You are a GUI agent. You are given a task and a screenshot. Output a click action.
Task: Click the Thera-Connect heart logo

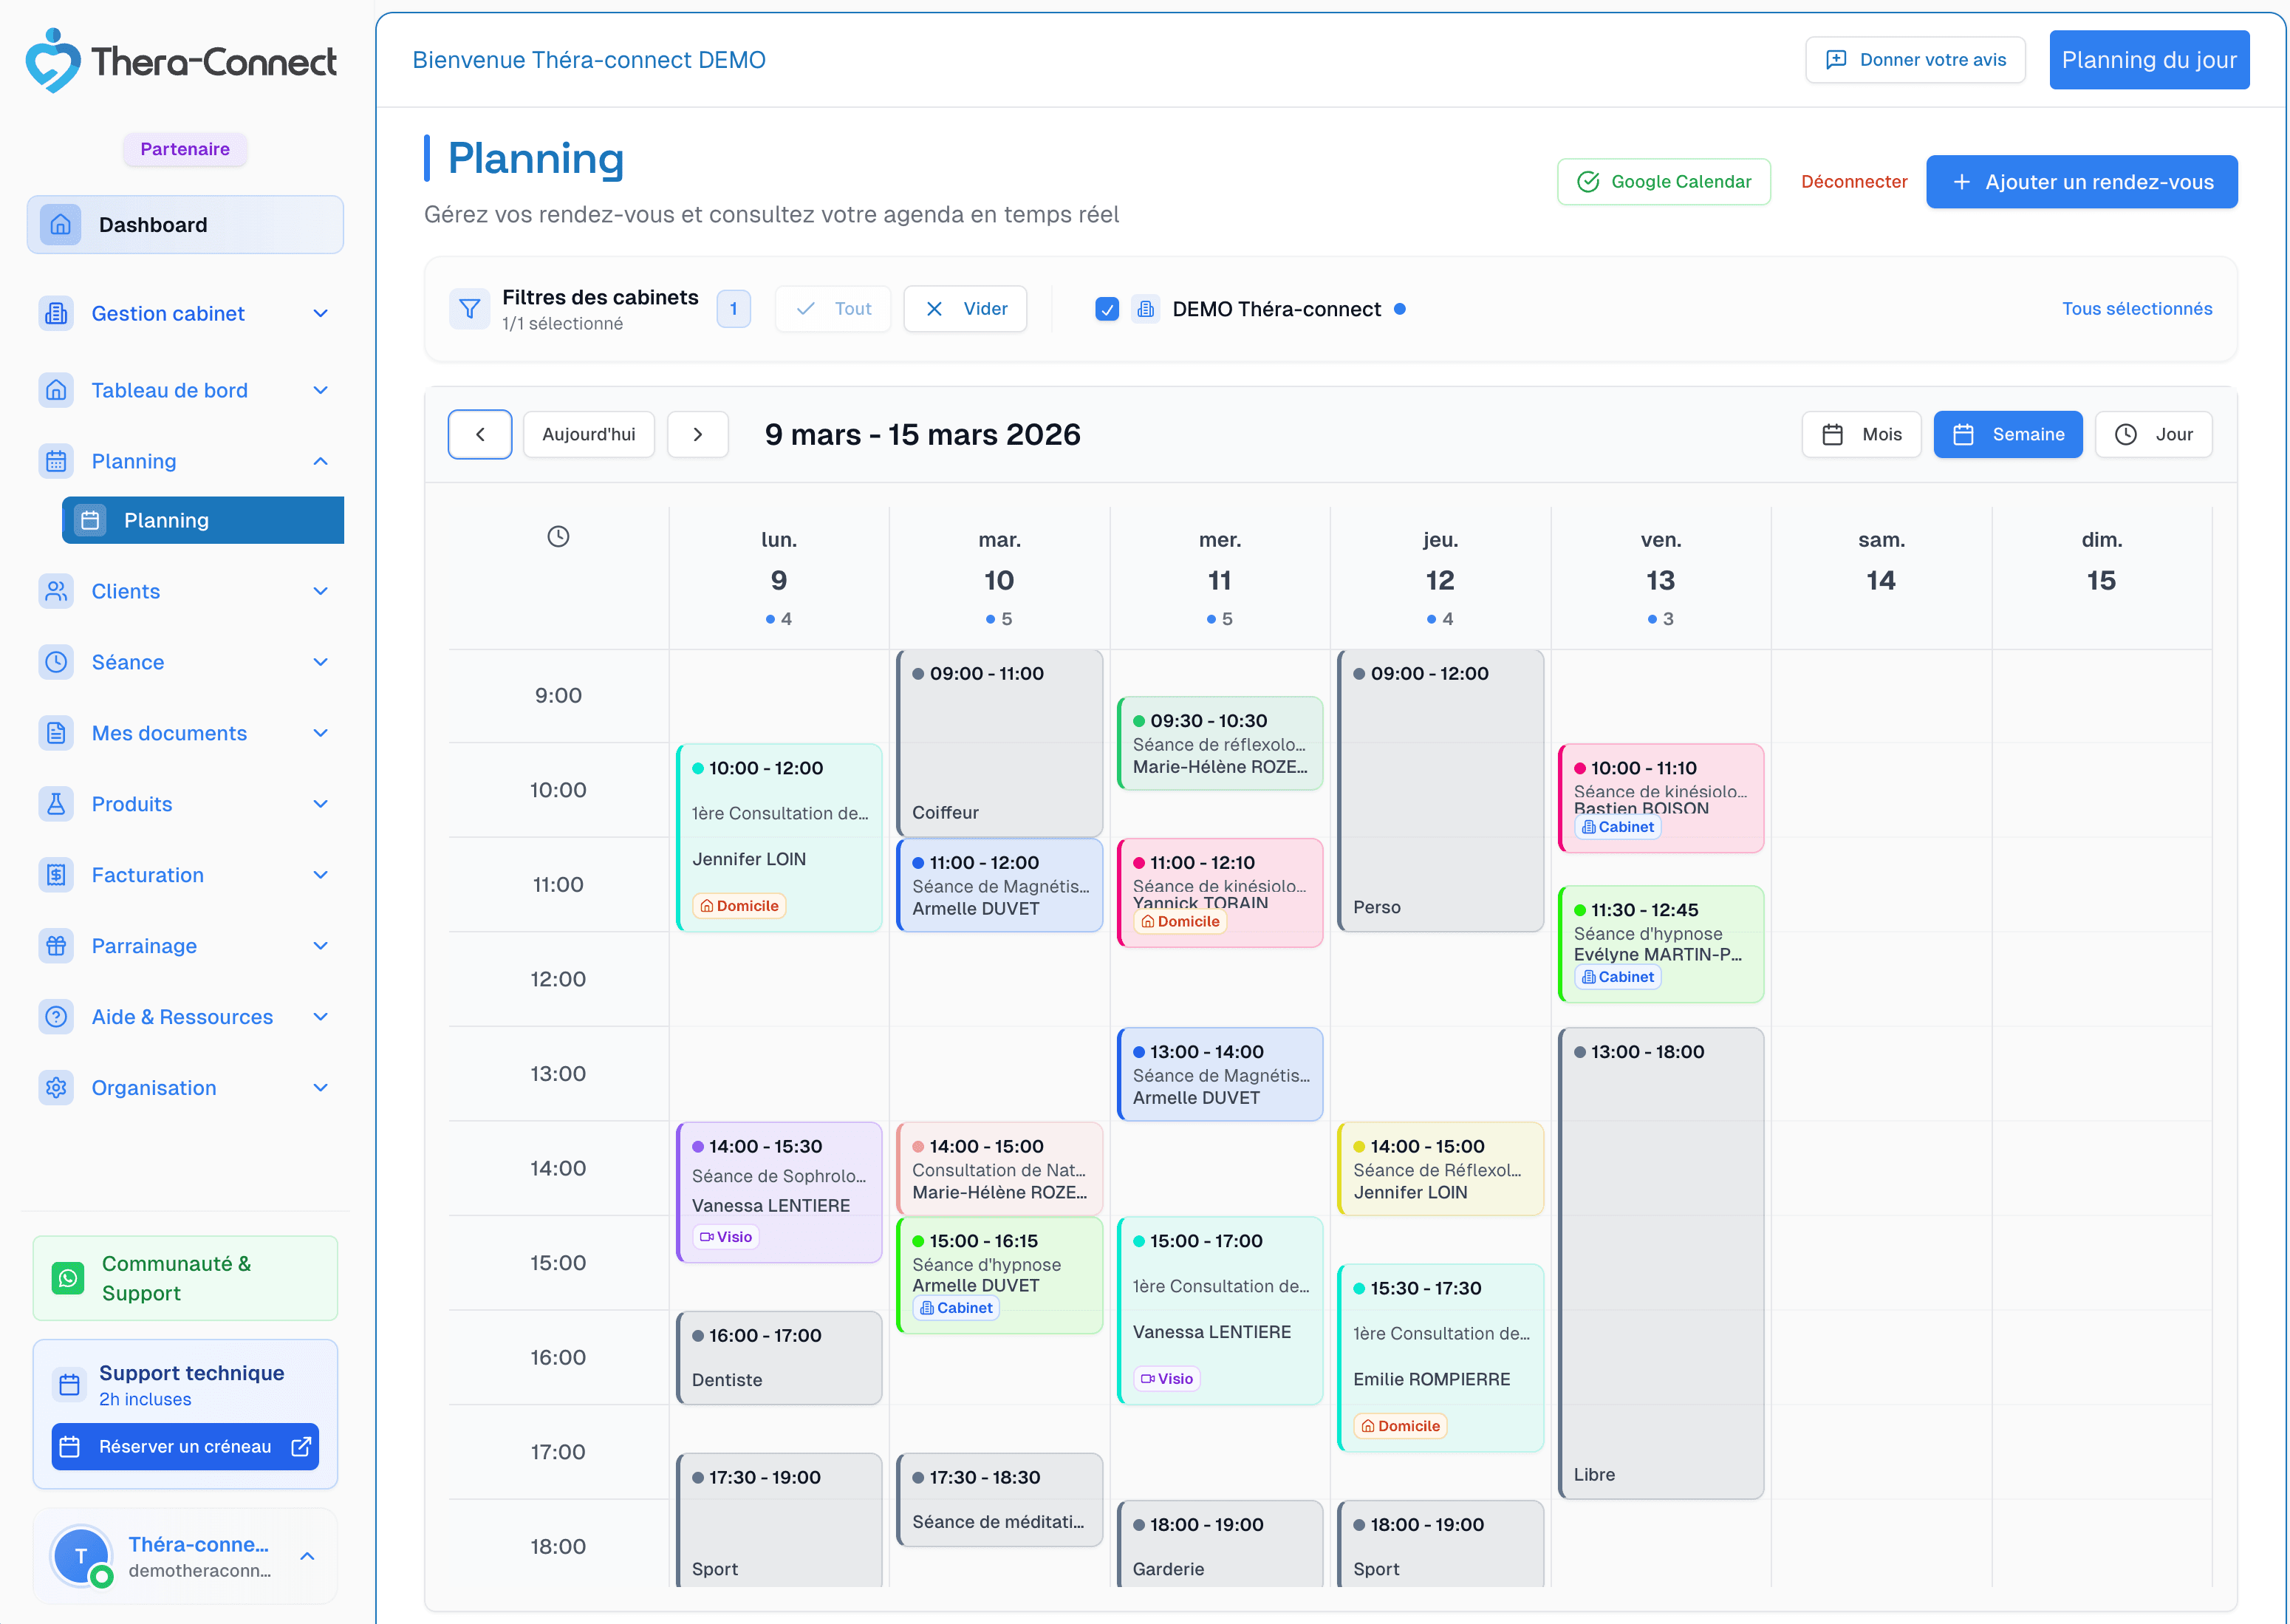tap(52, 60)
